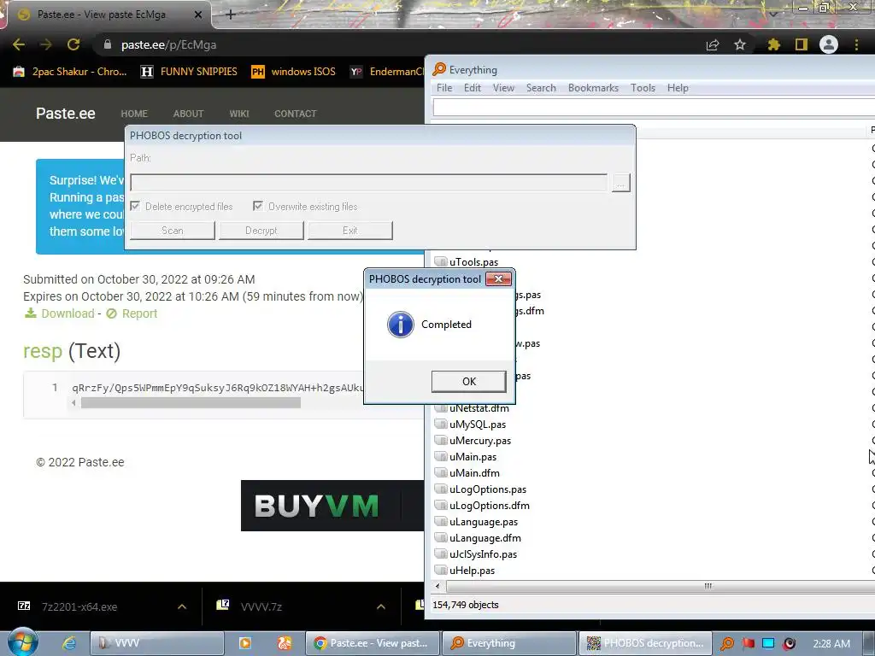Select uMySQL.pas file icon in Everything
This screenshot has width=875, height=656.
coord(441,424)
